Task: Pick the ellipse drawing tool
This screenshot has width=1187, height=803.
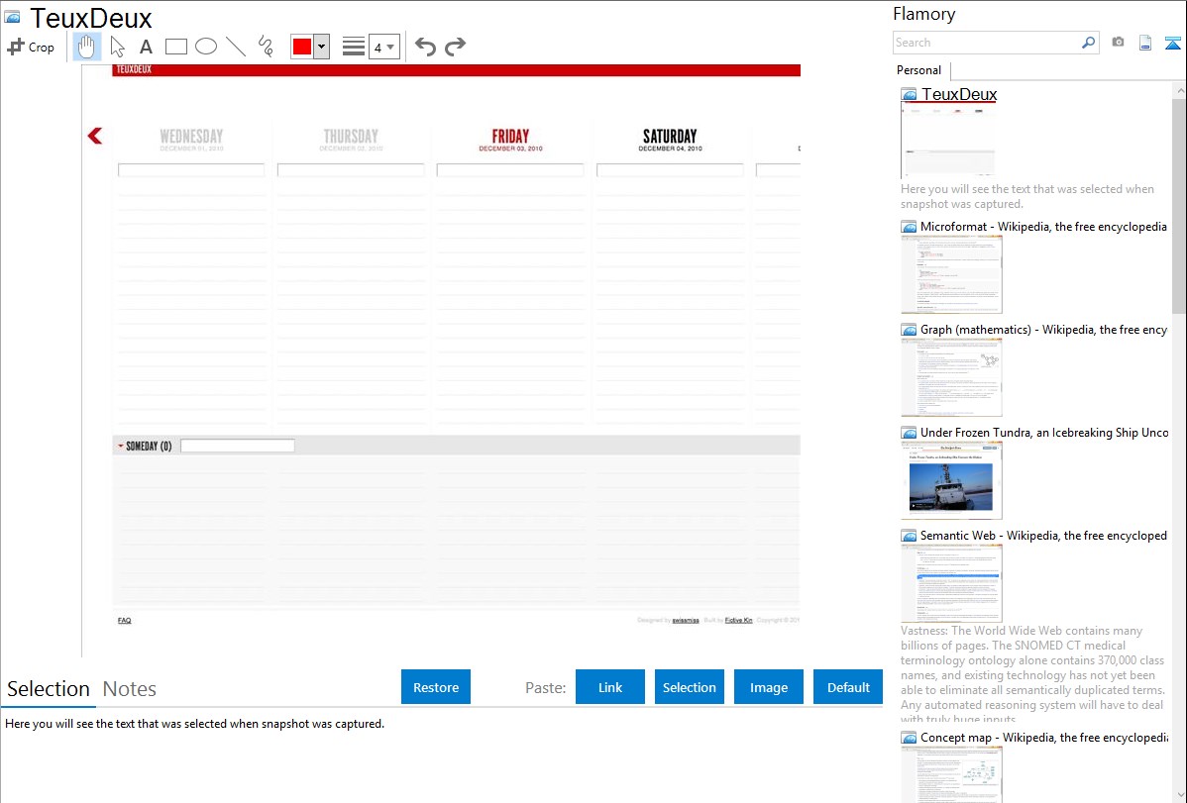Action: tap(206, 47)
